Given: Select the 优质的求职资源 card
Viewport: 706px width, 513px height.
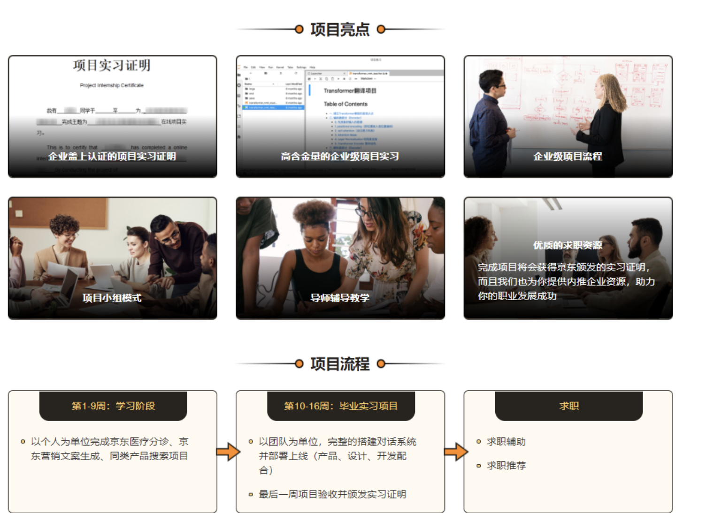Looking at the screenshot, I should coord(568,258).
